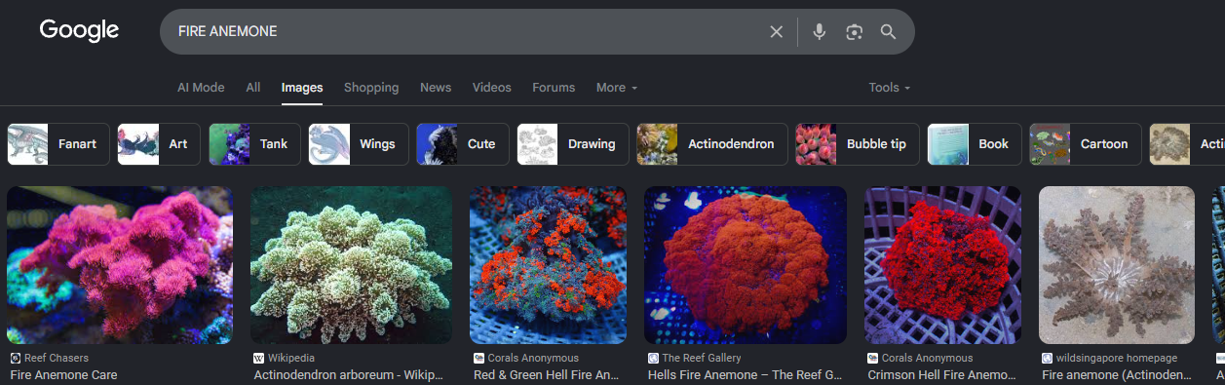Click the Fire Anemone Care link
Viewport: 1225px width, 385px height.
point(63,375)
